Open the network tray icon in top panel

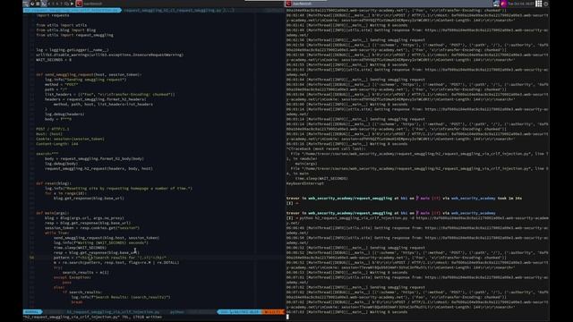(x=496, y=4)
